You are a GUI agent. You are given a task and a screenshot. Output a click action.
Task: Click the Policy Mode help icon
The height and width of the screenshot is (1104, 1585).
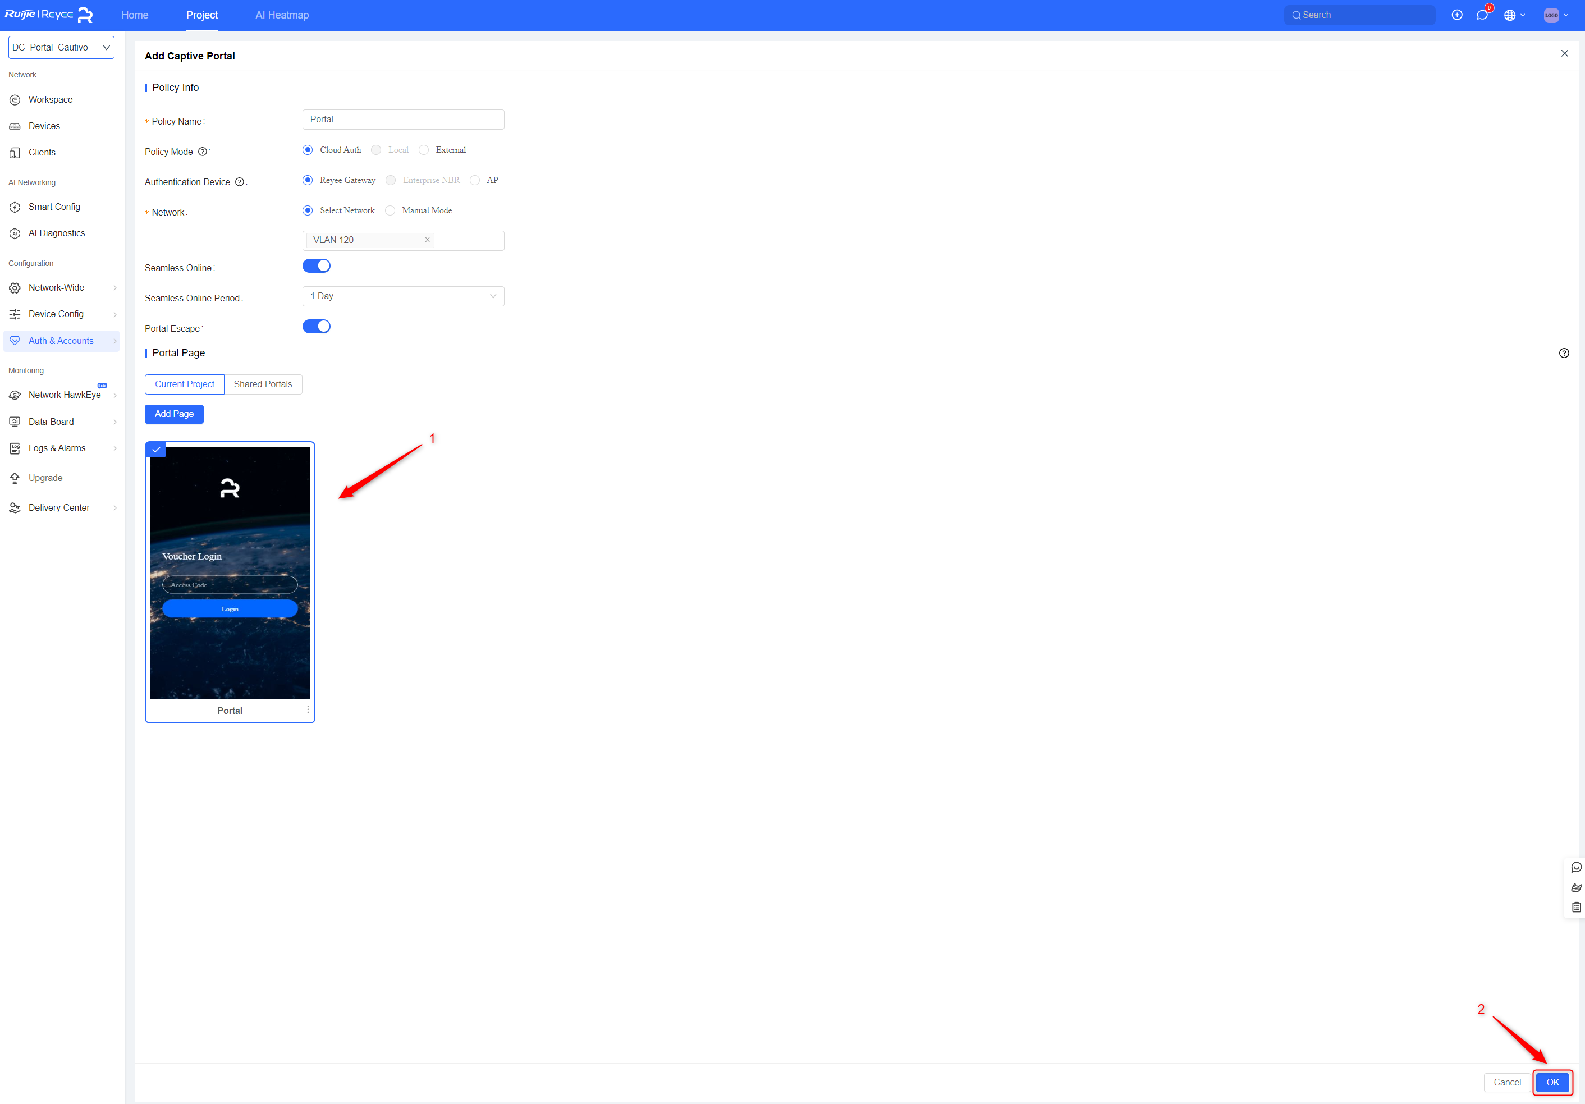click(x=202, y=152)
